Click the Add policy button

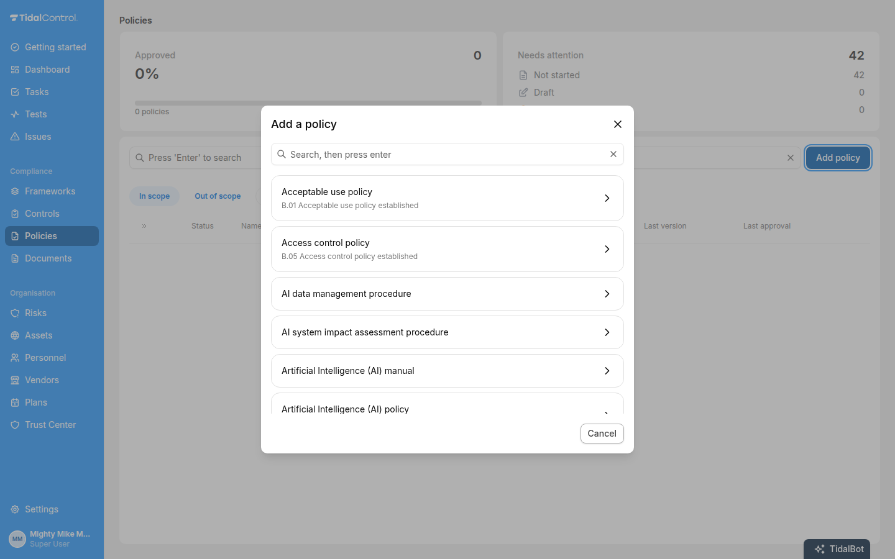pyautogui.click(x=838, y=158)
